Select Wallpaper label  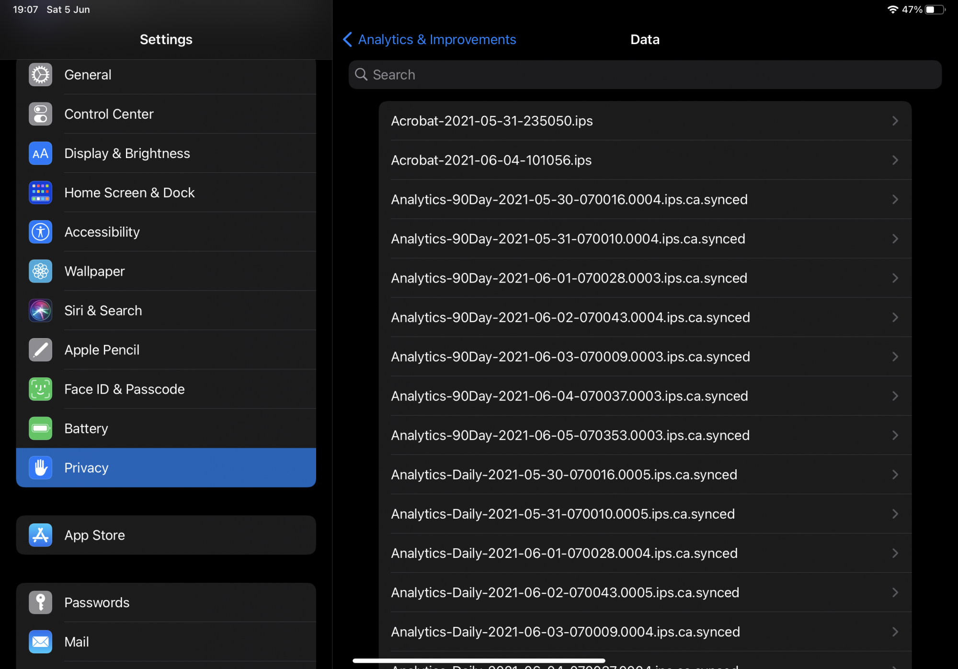(94, 271)
